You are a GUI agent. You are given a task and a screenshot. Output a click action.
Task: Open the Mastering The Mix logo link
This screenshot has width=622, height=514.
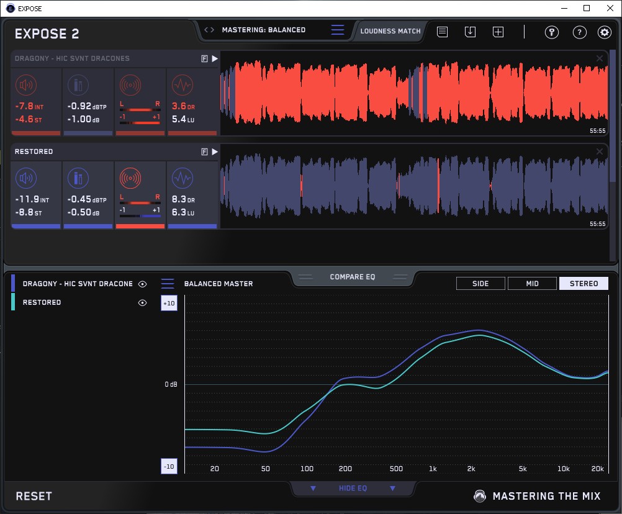tap(538, 496)
